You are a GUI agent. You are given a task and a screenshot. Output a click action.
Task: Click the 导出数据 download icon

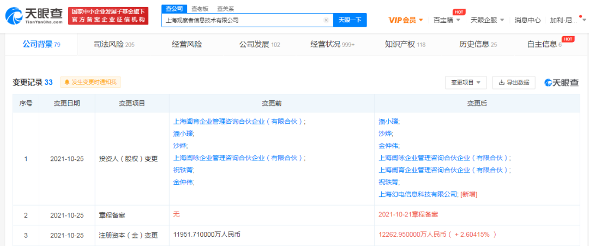pyautogui.click(x=501, y=82)
